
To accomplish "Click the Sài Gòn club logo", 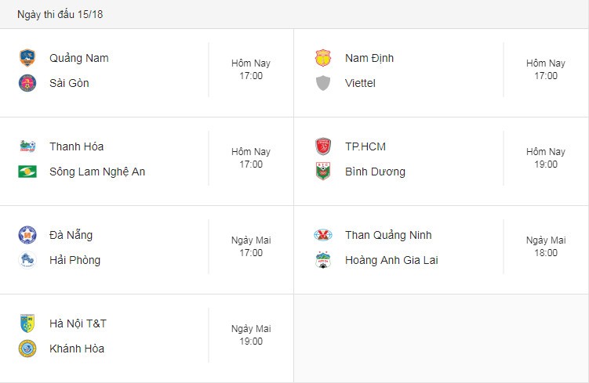I will coord(27,83).
